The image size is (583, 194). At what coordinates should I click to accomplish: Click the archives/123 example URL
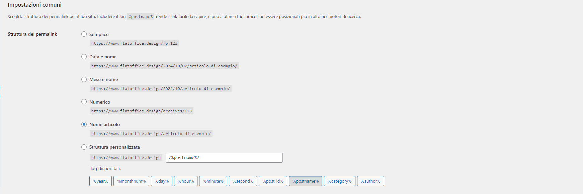[x=141, y=111]
